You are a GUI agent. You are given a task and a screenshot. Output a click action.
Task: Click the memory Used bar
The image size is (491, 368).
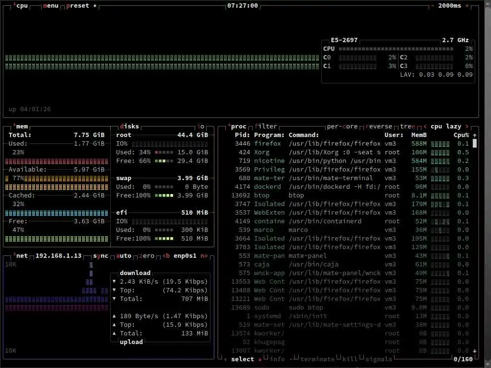[x=57, y=161]
